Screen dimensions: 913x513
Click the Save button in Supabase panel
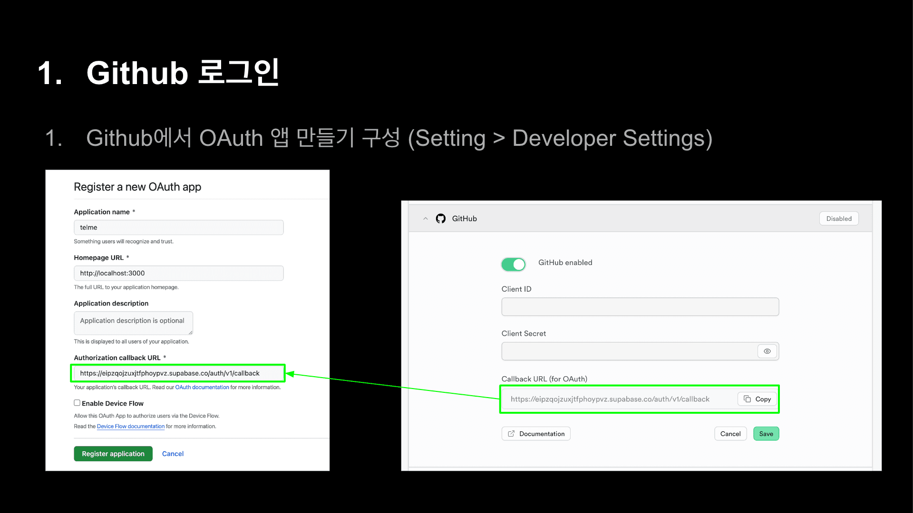(766, 434)
